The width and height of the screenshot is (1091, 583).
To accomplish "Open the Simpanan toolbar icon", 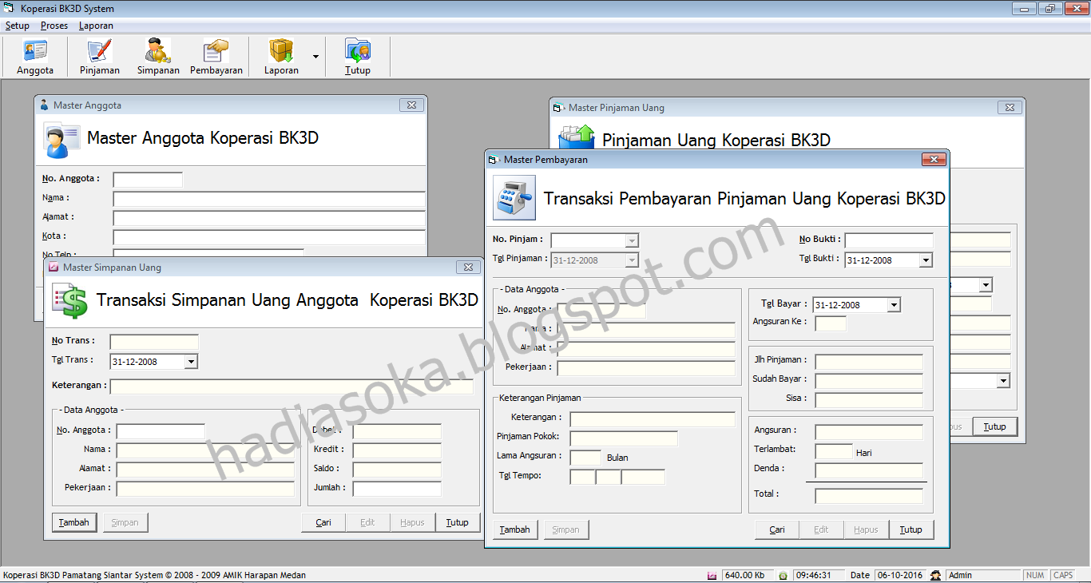I will pos(157,56).
